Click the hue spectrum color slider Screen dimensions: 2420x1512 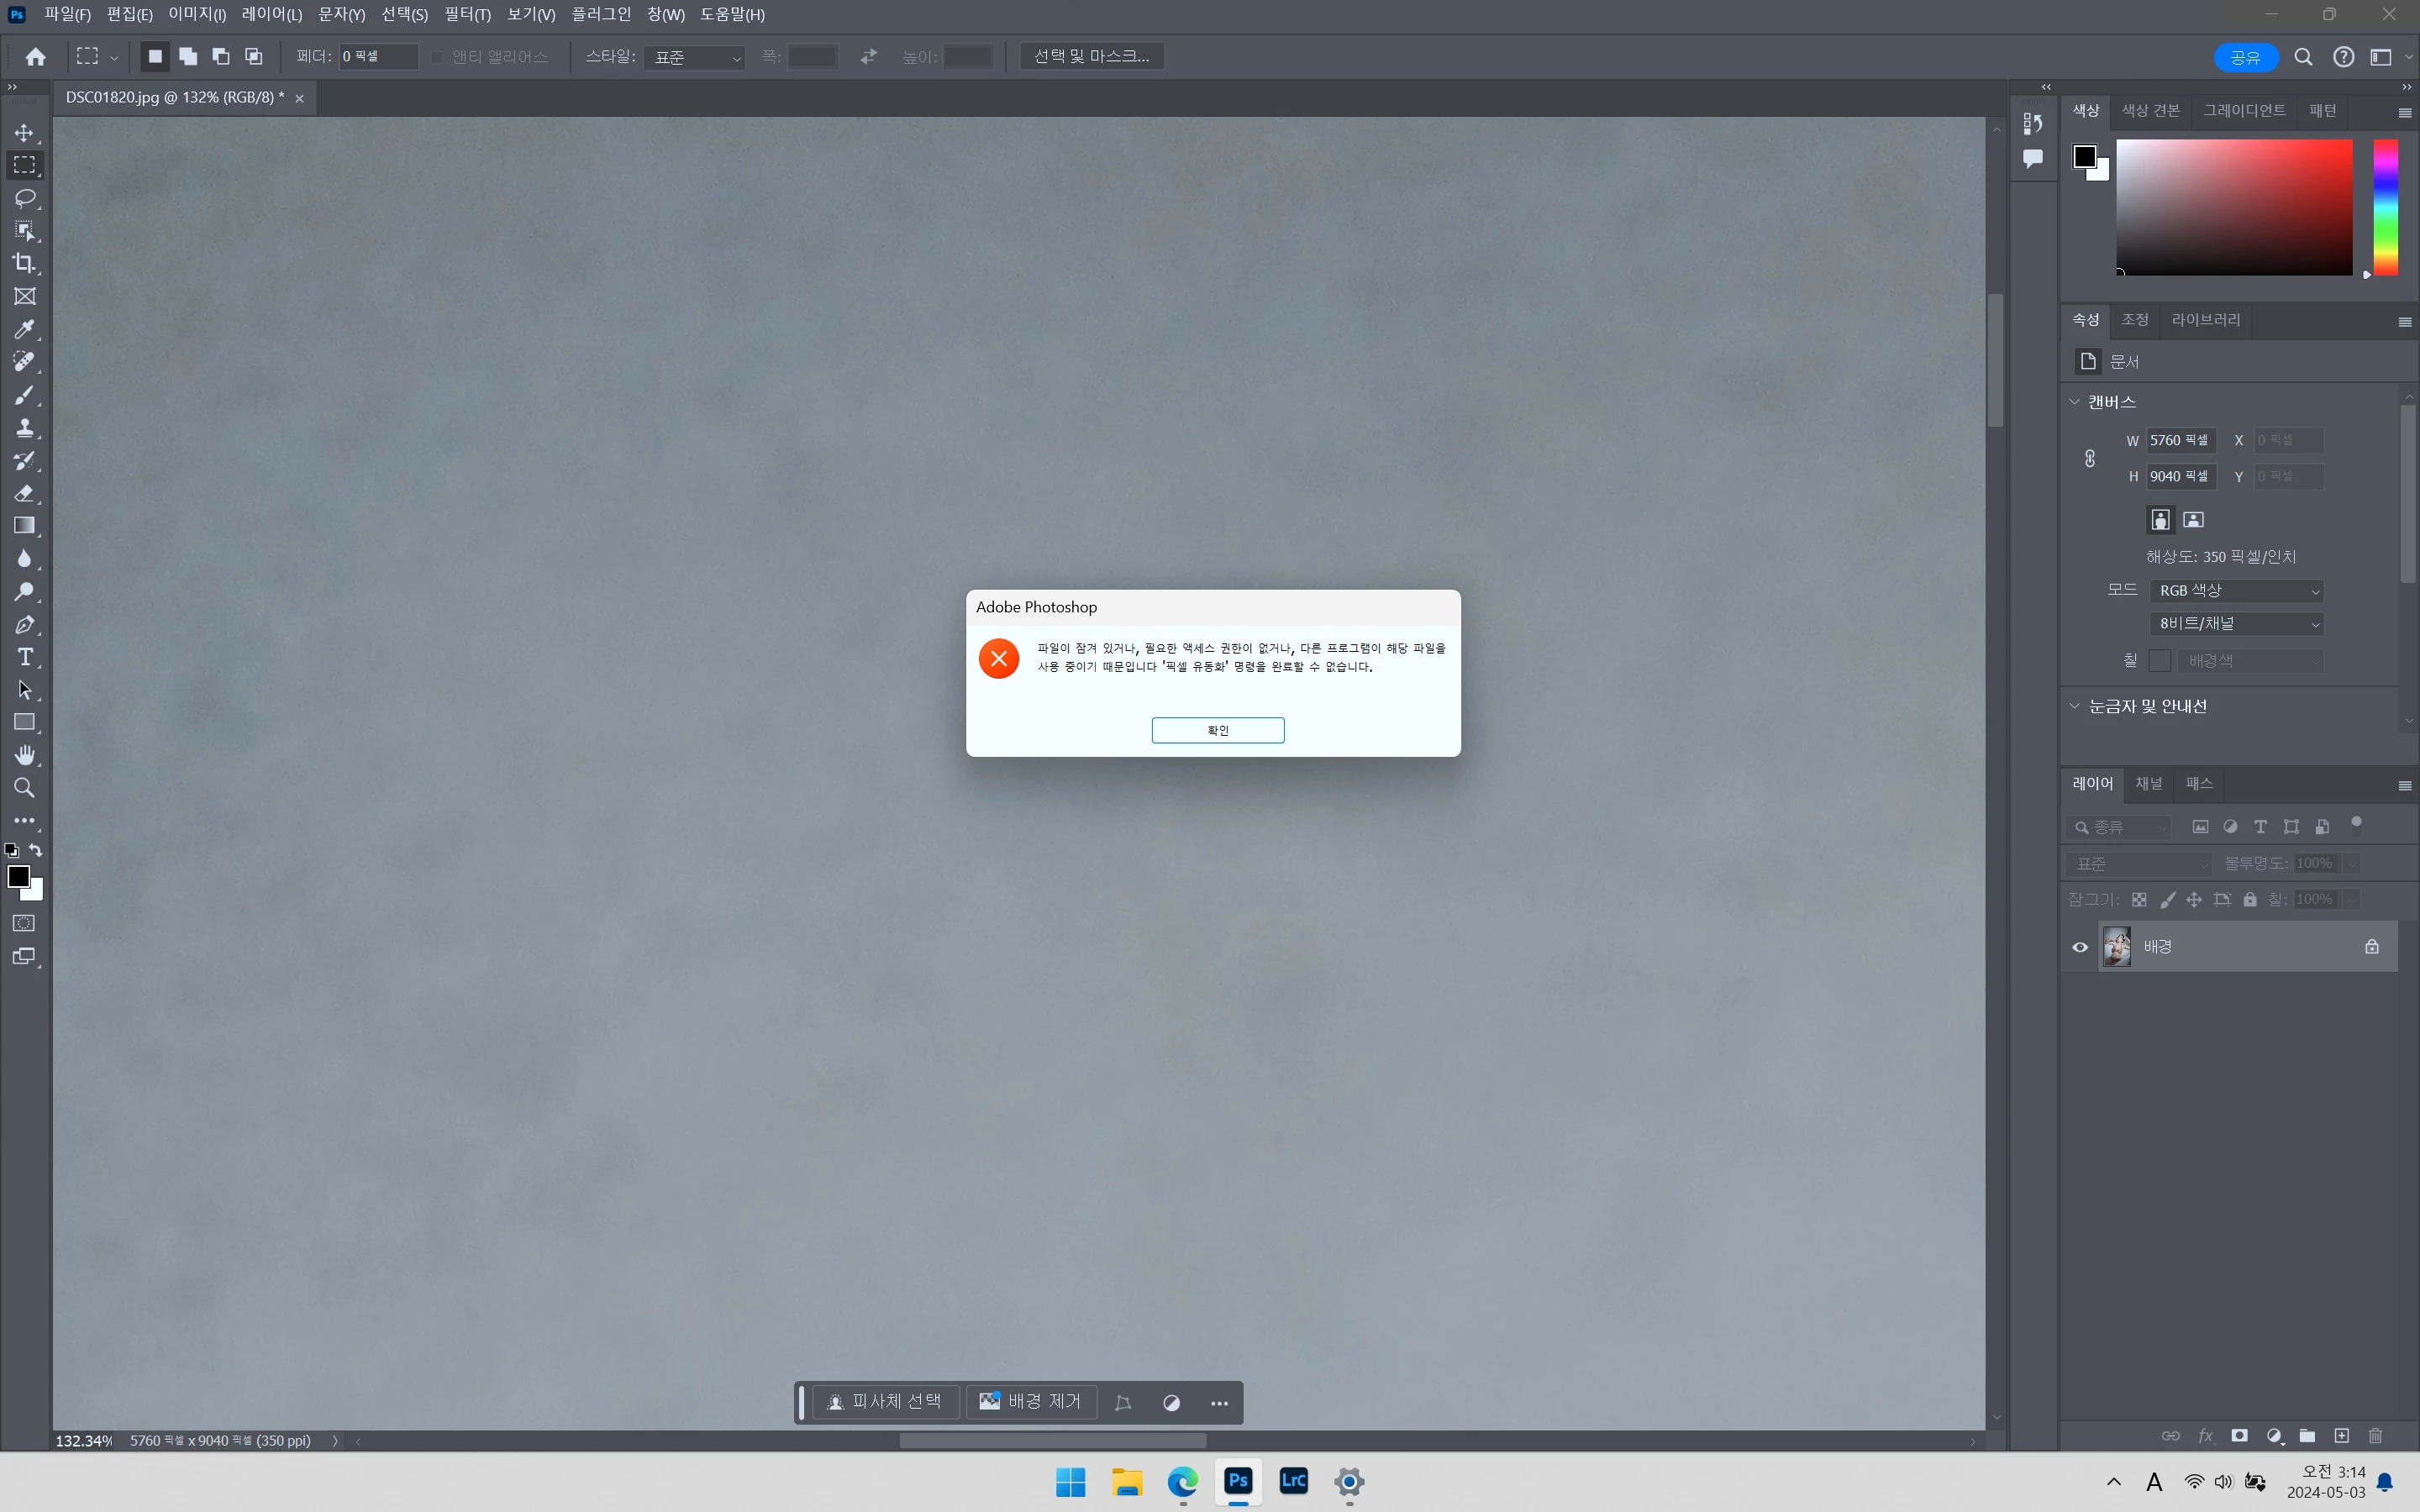(x=2385, y=208)
